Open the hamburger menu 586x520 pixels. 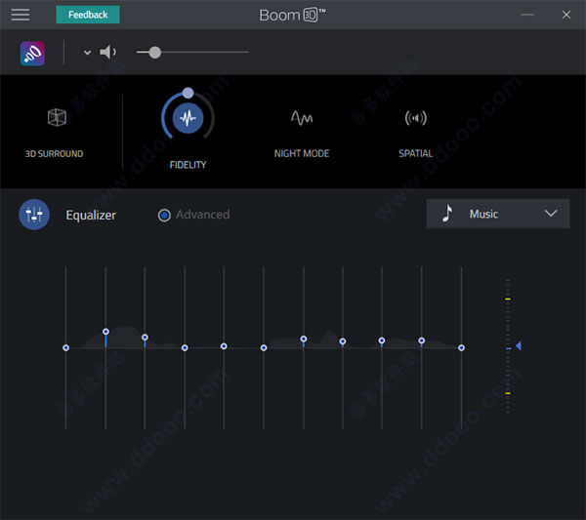[x=21, y=15]
